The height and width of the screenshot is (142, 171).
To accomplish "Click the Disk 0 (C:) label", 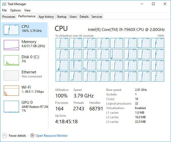I will click(30, 59).
